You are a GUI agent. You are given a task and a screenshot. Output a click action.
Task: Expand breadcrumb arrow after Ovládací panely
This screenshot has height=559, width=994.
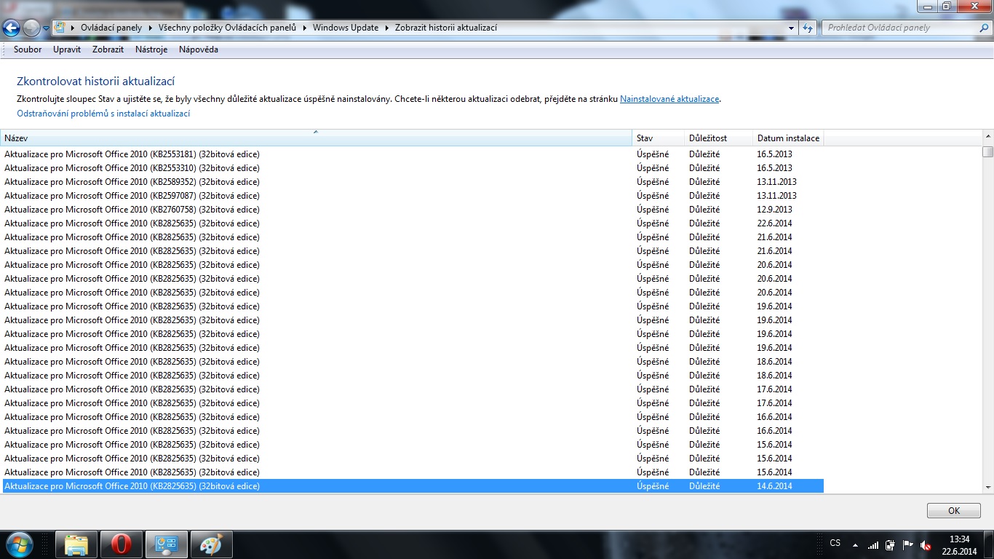pyautogui.click(x=150, y=28)
